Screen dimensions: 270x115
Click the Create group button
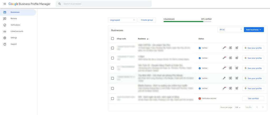click(x=147, y=20)
